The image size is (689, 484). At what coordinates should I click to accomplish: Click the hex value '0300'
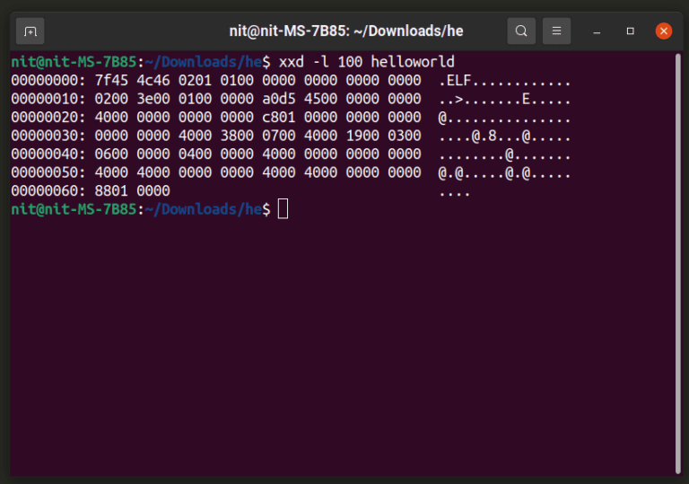[x=405, y=136]
